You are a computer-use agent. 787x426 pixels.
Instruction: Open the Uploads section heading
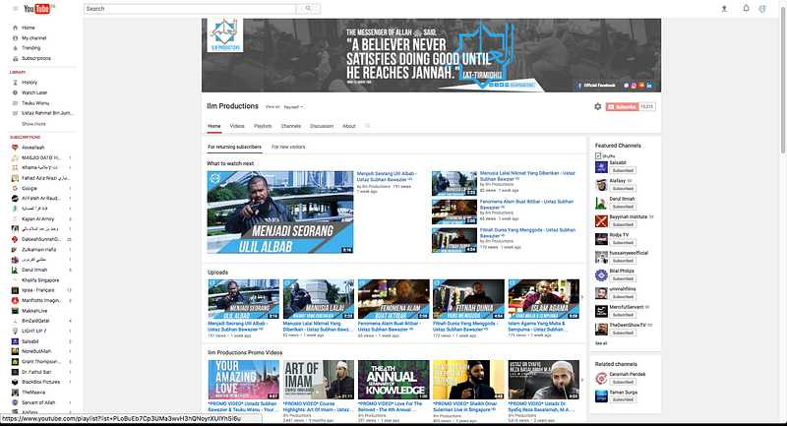click(217, 273)
